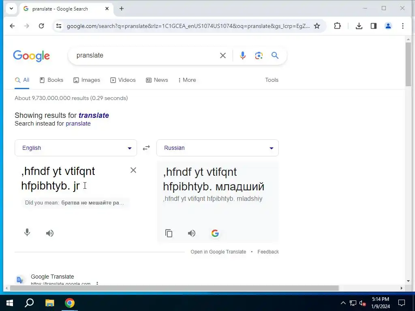Screen dimensions: 415x311
Task: Send translation Feedback
Action: (x=268, y=252)
